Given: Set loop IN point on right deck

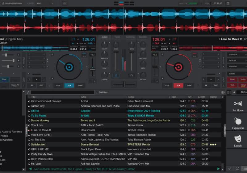Looking at the screenshot, I should 206,85.
